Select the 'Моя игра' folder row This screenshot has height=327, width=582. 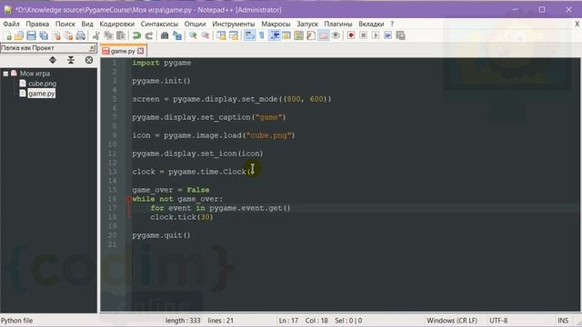(x=35, y=74)
